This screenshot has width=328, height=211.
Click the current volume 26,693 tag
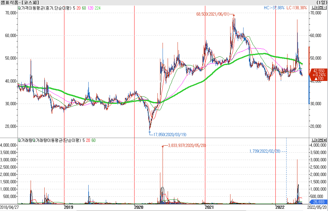click(x=318, y=202)
